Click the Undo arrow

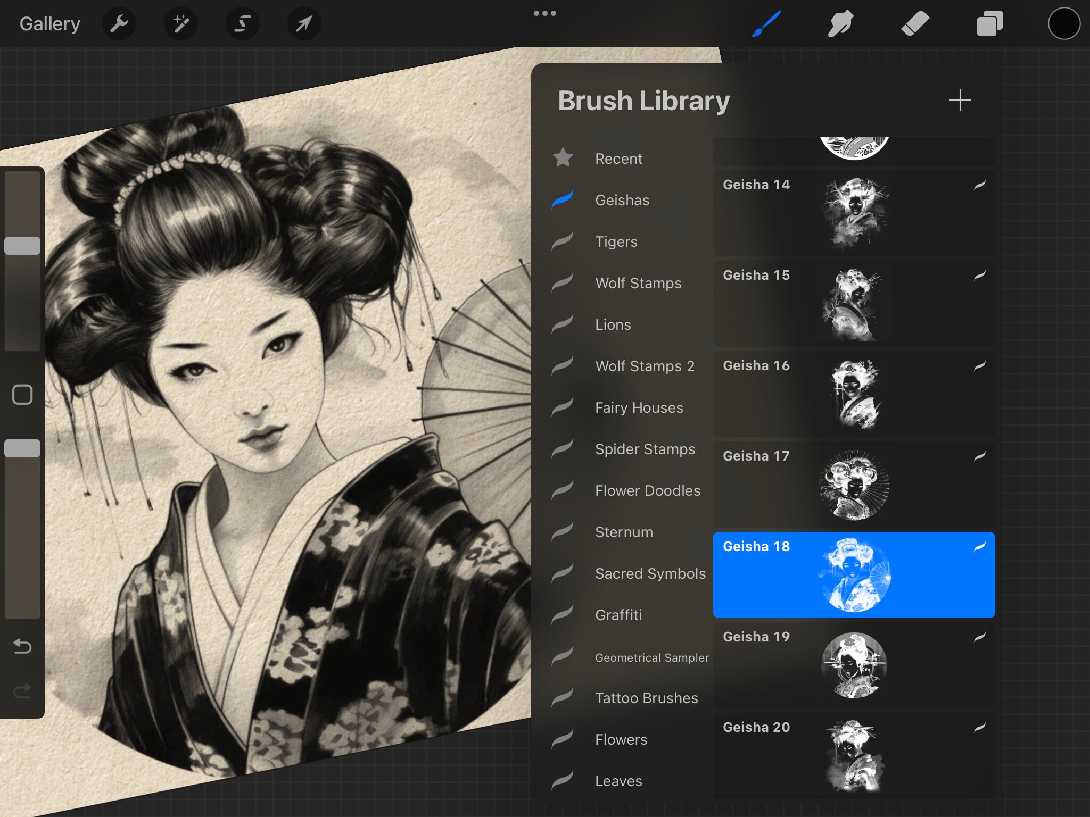(x=22, y=646)
